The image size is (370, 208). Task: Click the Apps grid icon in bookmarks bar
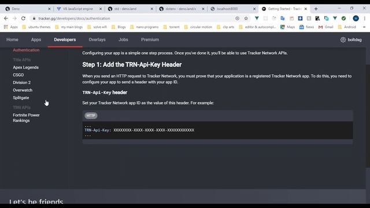pyautogui.click(x=6, y=27)
